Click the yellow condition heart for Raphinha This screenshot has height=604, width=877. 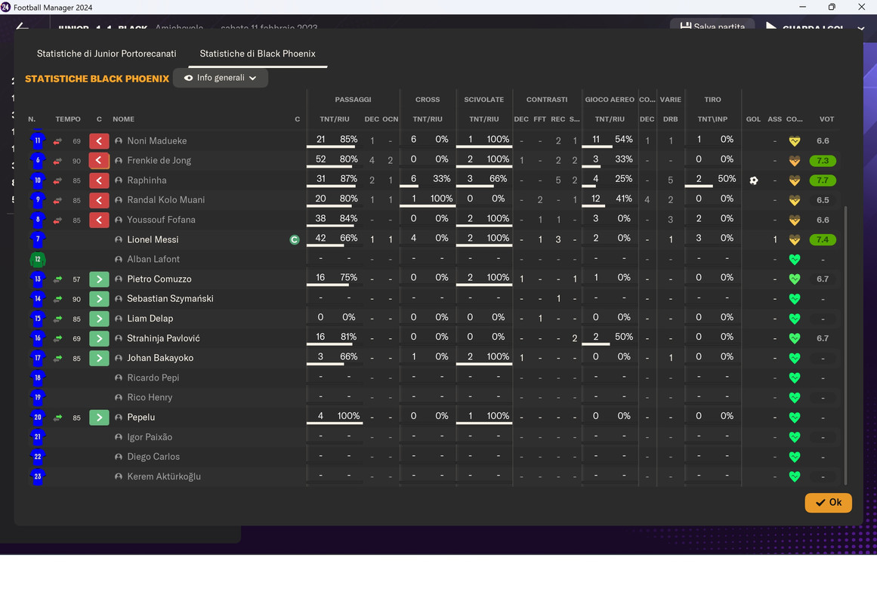[x=794, y=180]
